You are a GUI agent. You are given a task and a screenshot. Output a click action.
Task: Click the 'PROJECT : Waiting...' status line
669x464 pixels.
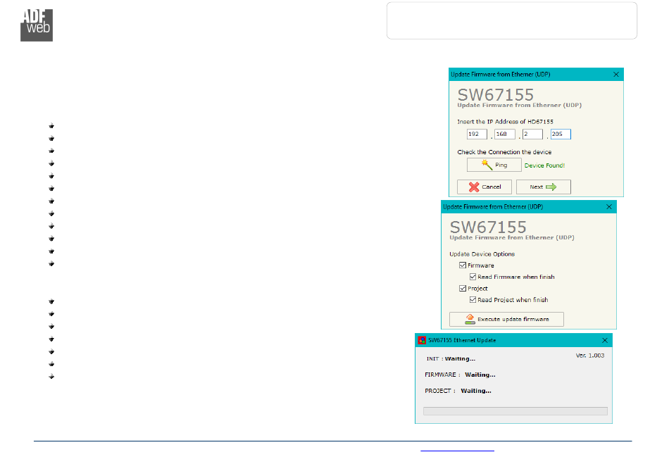(x=458, y=391)
